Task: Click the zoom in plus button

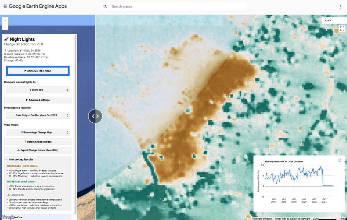Action: click(x=5, y=20)
